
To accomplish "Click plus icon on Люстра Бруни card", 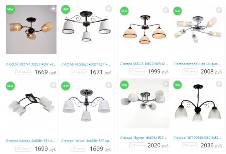I will 165,84.
